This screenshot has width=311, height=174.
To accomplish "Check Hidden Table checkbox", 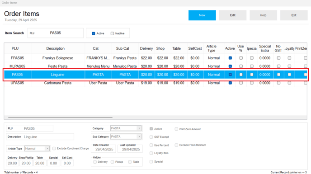I will tap(130, 162).
